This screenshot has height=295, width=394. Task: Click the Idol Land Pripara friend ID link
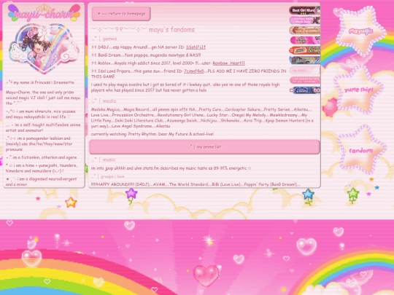(x=194, y=71)
